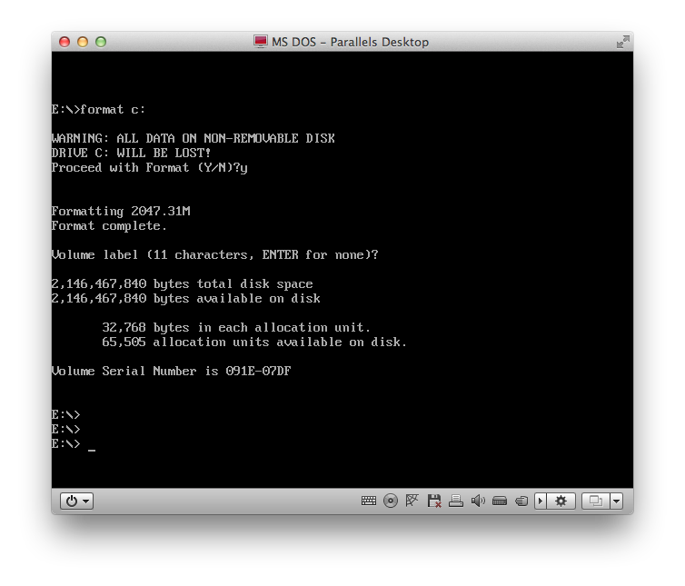Click the floppy disk icon with red X
The height and width of the screenshot is (586, 685).
[434, 501]
